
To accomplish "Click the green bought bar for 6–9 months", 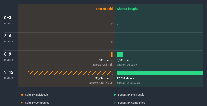I will (x=120, y=55).
